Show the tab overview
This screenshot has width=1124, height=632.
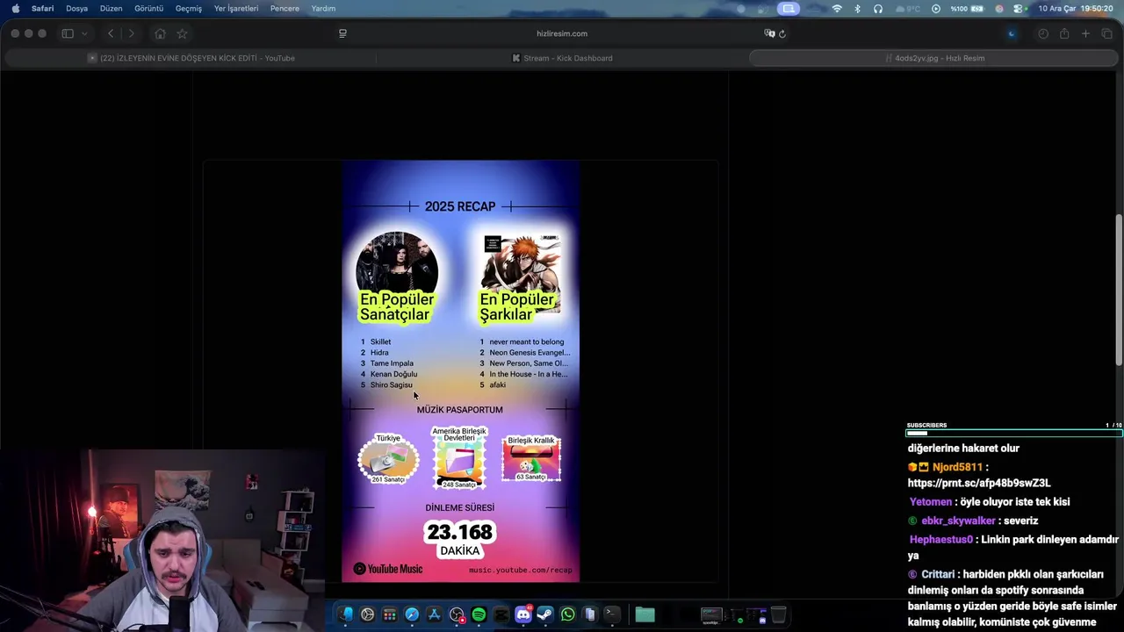click(1106, 33)
